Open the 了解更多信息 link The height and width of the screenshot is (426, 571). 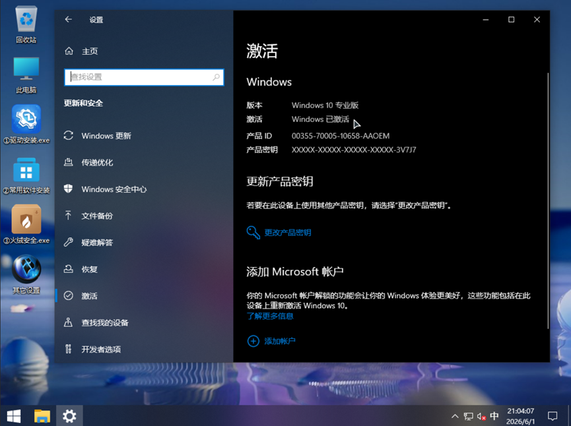coord(270,316)
